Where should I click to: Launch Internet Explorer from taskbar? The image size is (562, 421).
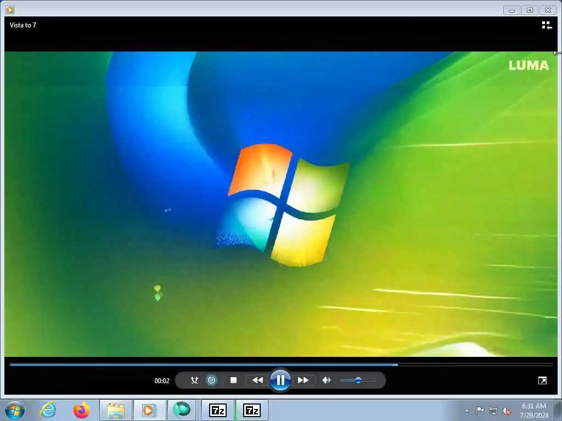coord(48,410)
